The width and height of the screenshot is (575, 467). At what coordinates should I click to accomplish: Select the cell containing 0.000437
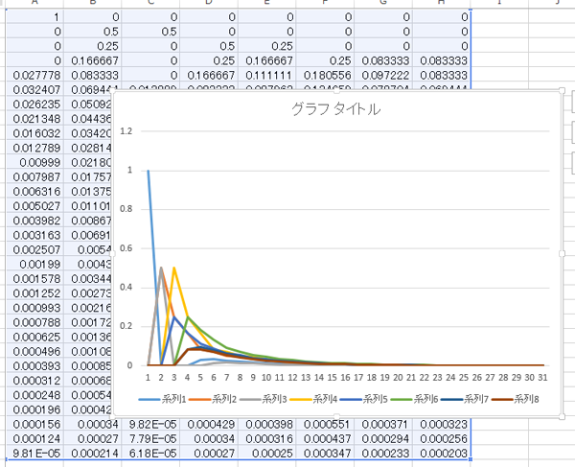click(x=325, y=439)
